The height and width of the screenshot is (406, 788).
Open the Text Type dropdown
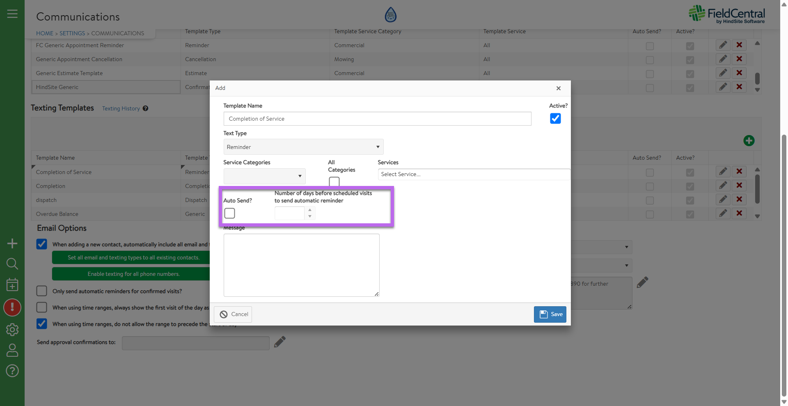click(303, 147)
